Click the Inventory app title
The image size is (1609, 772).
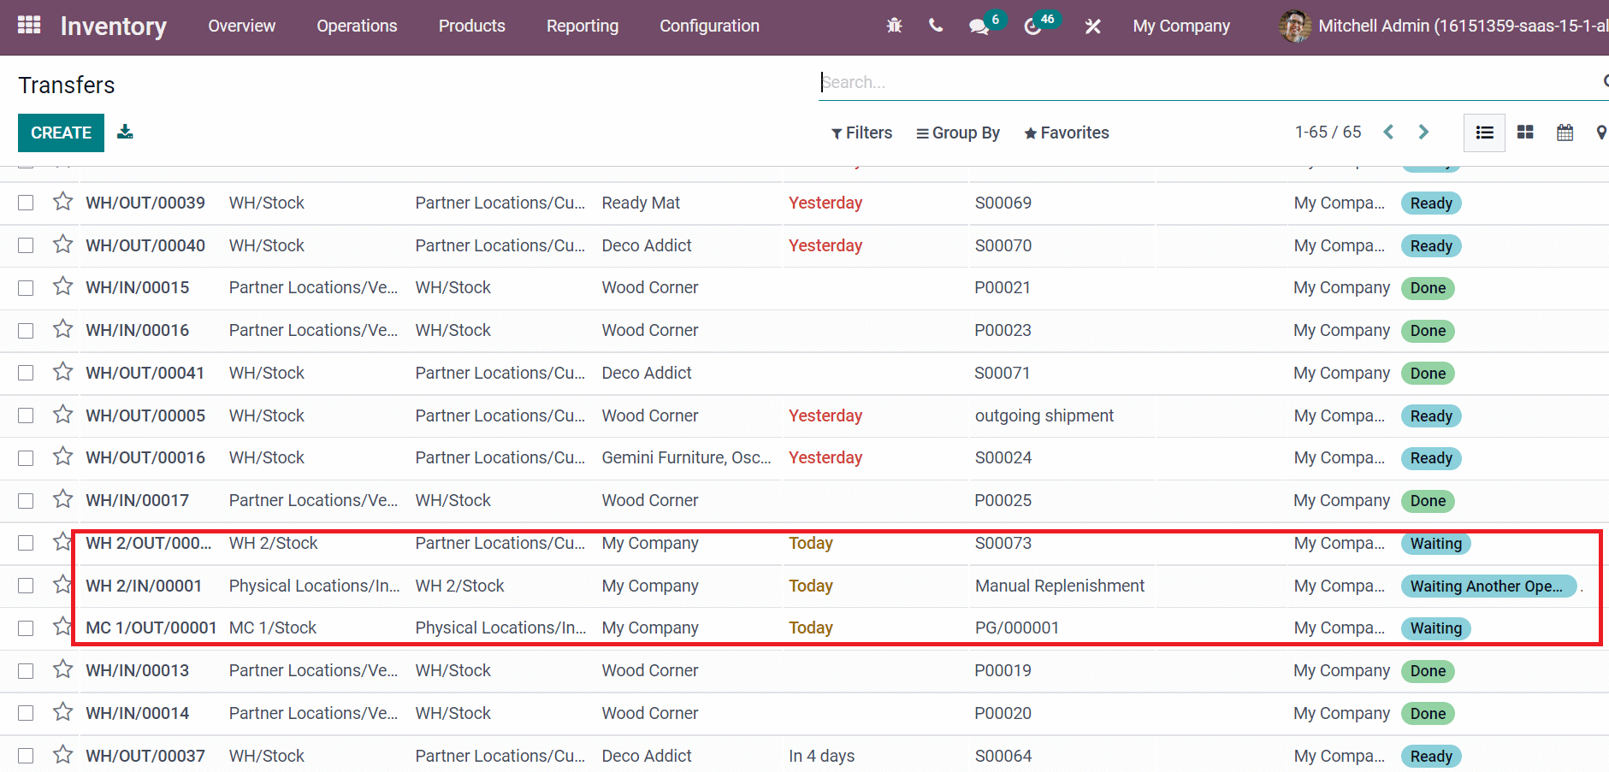(113, 26)
